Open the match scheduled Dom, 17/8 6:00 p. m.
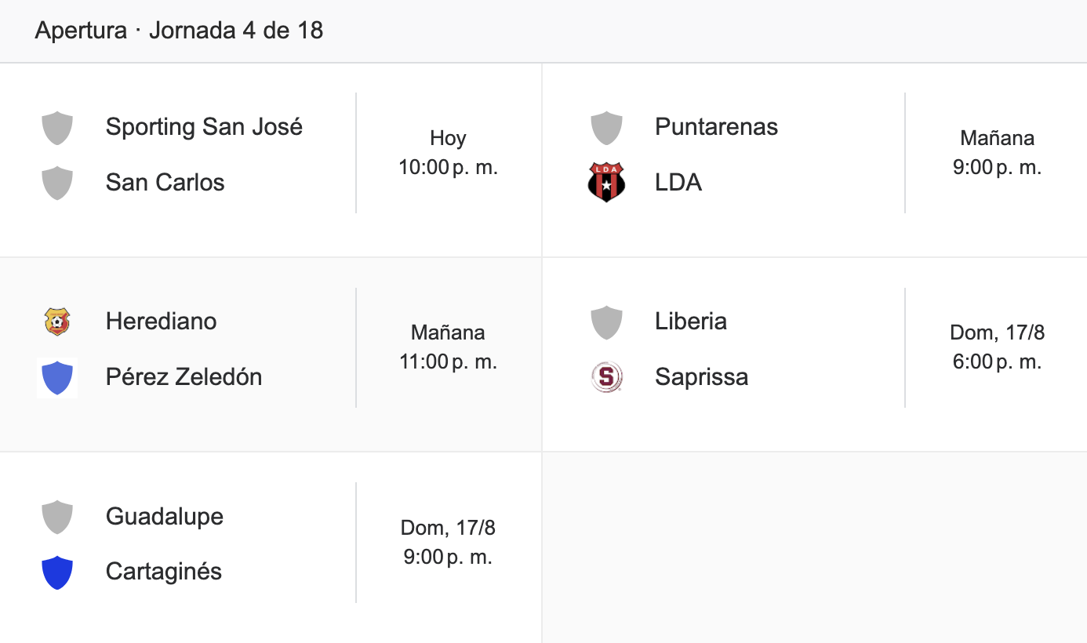This screenshot has height=643, width=1087. (815, 354)
